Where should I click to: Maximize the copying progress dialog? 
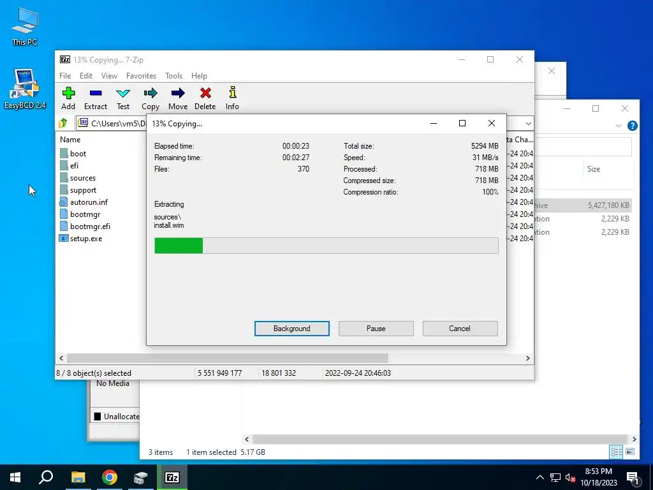tap(462, 123)
